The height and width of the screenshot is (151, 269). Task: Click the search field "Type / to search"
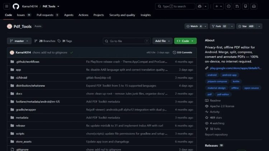pyautogui.click(x=175, y=6)
